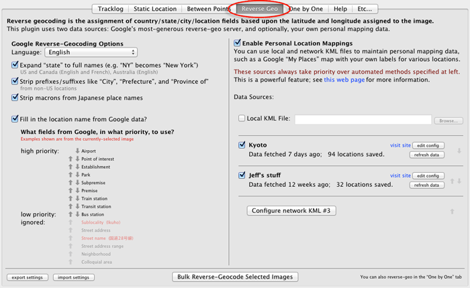Toggle Fill in location name from Google data
Viewport: 470px width, 288px height.
point(15,119)
